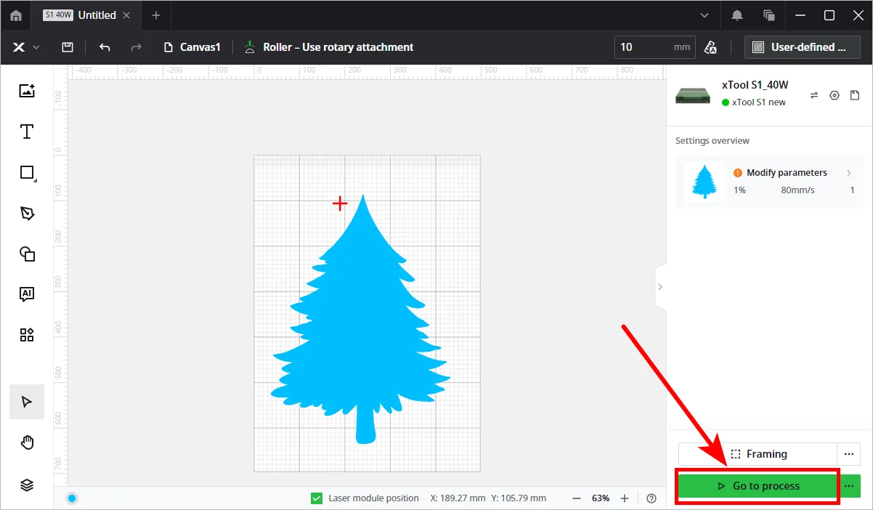Click the Framing button
The height and width of the screenshot is (510, 873).
click(x=758, y=454)
